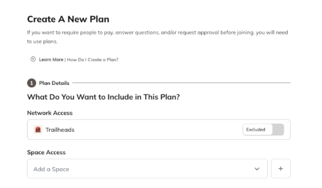
Task: Click the Space Access section label
Action: (x=46, y=152)
